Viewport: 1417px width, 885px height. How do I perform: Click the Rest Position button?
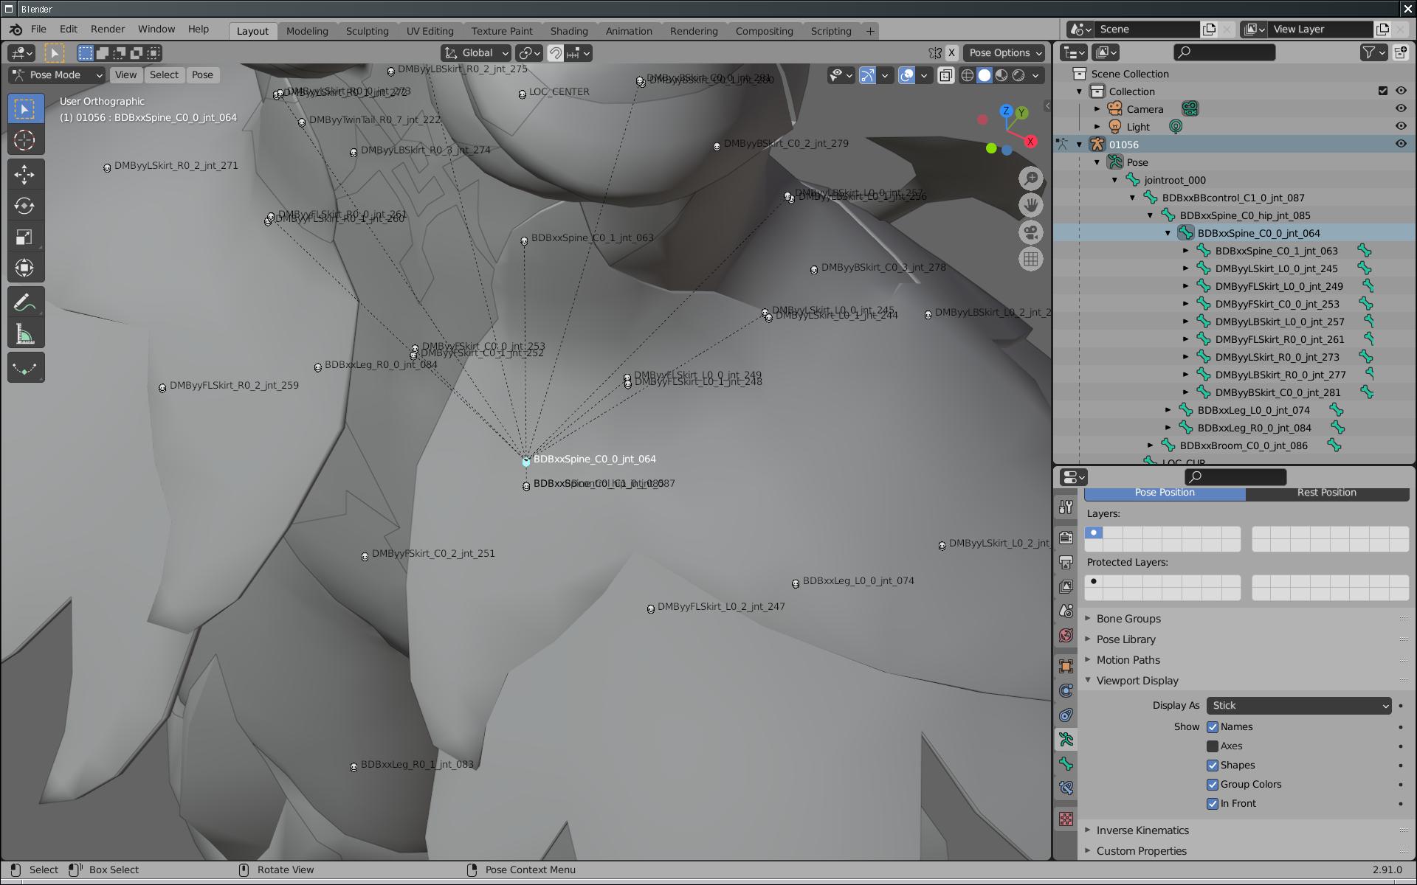tap(1326, 493)
